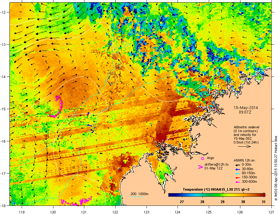The image size is (278, 215).
Task: Click the '121' longitude axis label
Action: click(84, 212)
